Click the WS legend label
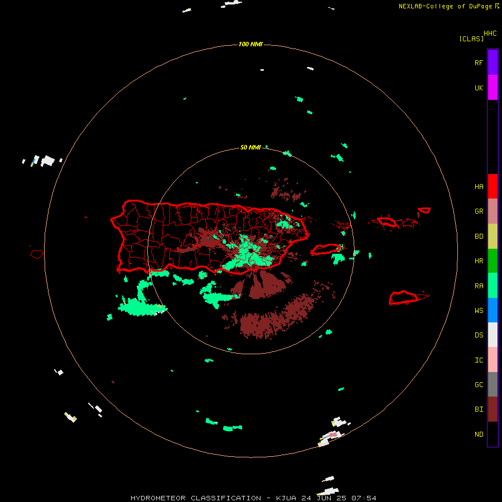The width and height of the screenshot is (502, 502). (x=479, y=310)
